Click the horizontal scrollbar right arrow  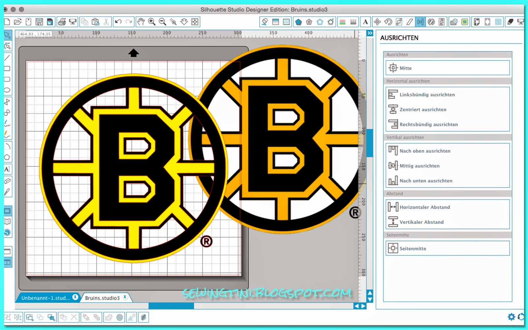point(363,306)
